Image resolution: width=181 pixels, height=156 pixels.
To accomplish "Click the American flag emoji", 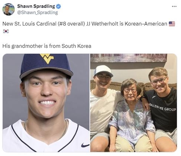I will (x=172, y=24).
